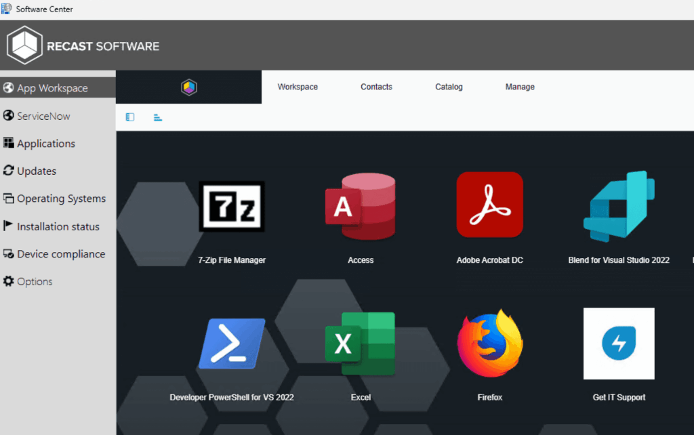Screen dimensions: 694x435
Task: Open the Contacts tab
Action: pos(376,87)
